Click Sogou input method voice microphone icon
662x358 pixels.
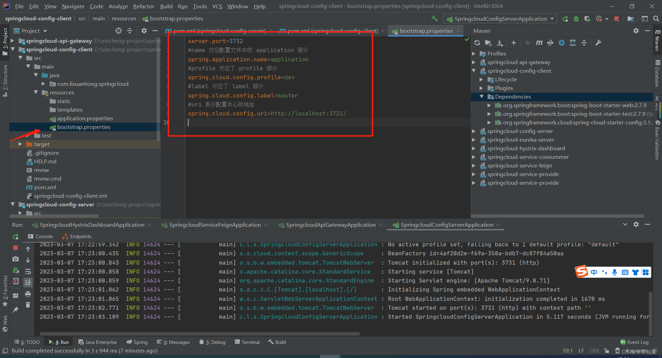614,272
